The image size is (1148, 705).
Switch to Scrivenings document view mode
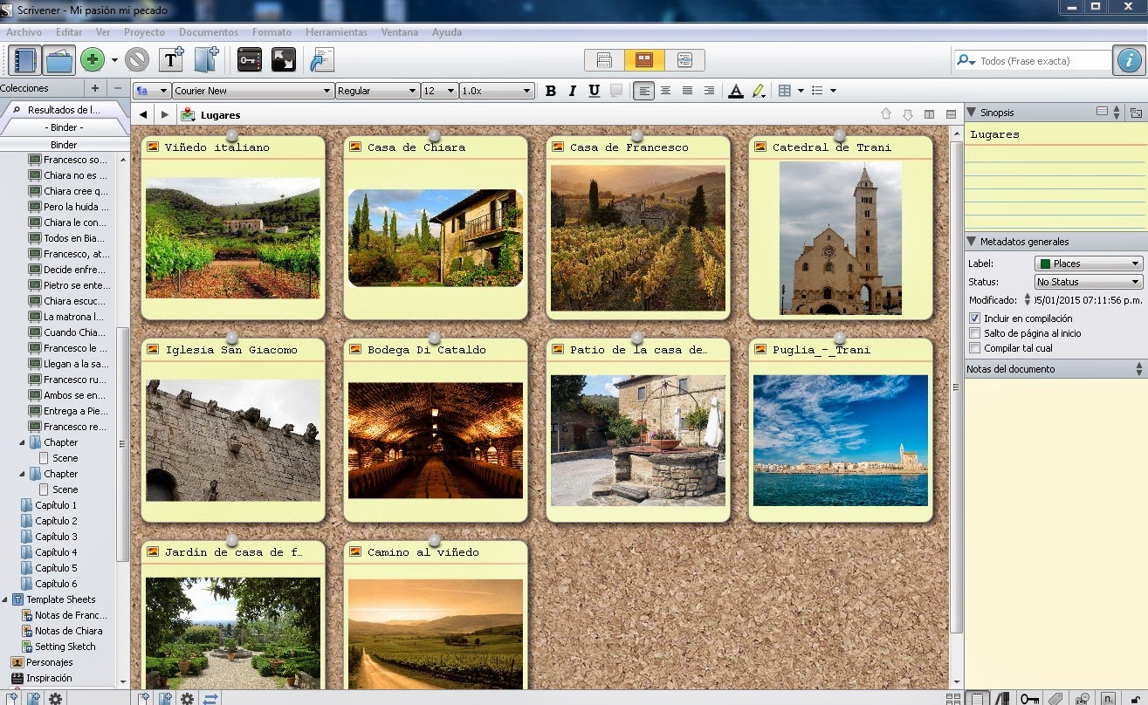point(604,60)
